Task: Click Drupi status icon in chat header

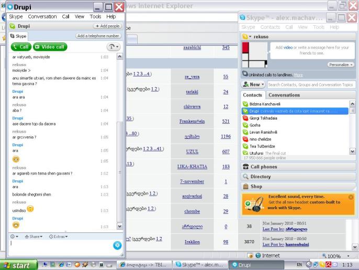Action: [x=13, y=26]
